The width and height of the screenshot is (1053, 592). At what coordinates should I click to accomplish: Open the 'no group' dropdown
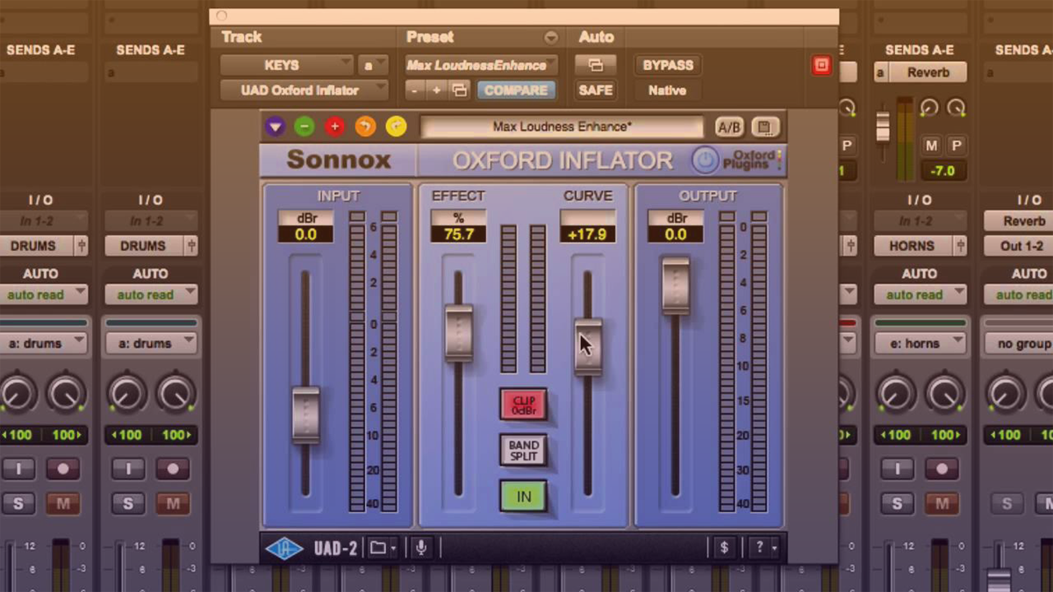coord(1019,344)
